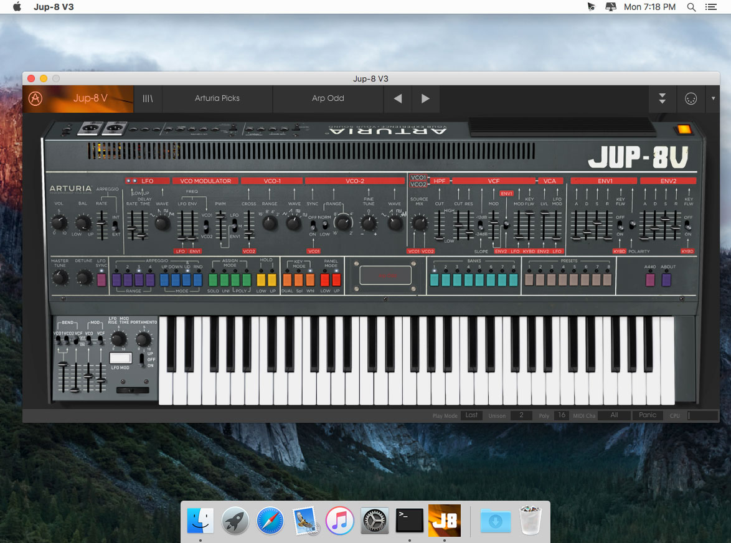Select Preset 8 tan button
The width and height of the screenshot is (731, 543).
click(x=608, y=280)
